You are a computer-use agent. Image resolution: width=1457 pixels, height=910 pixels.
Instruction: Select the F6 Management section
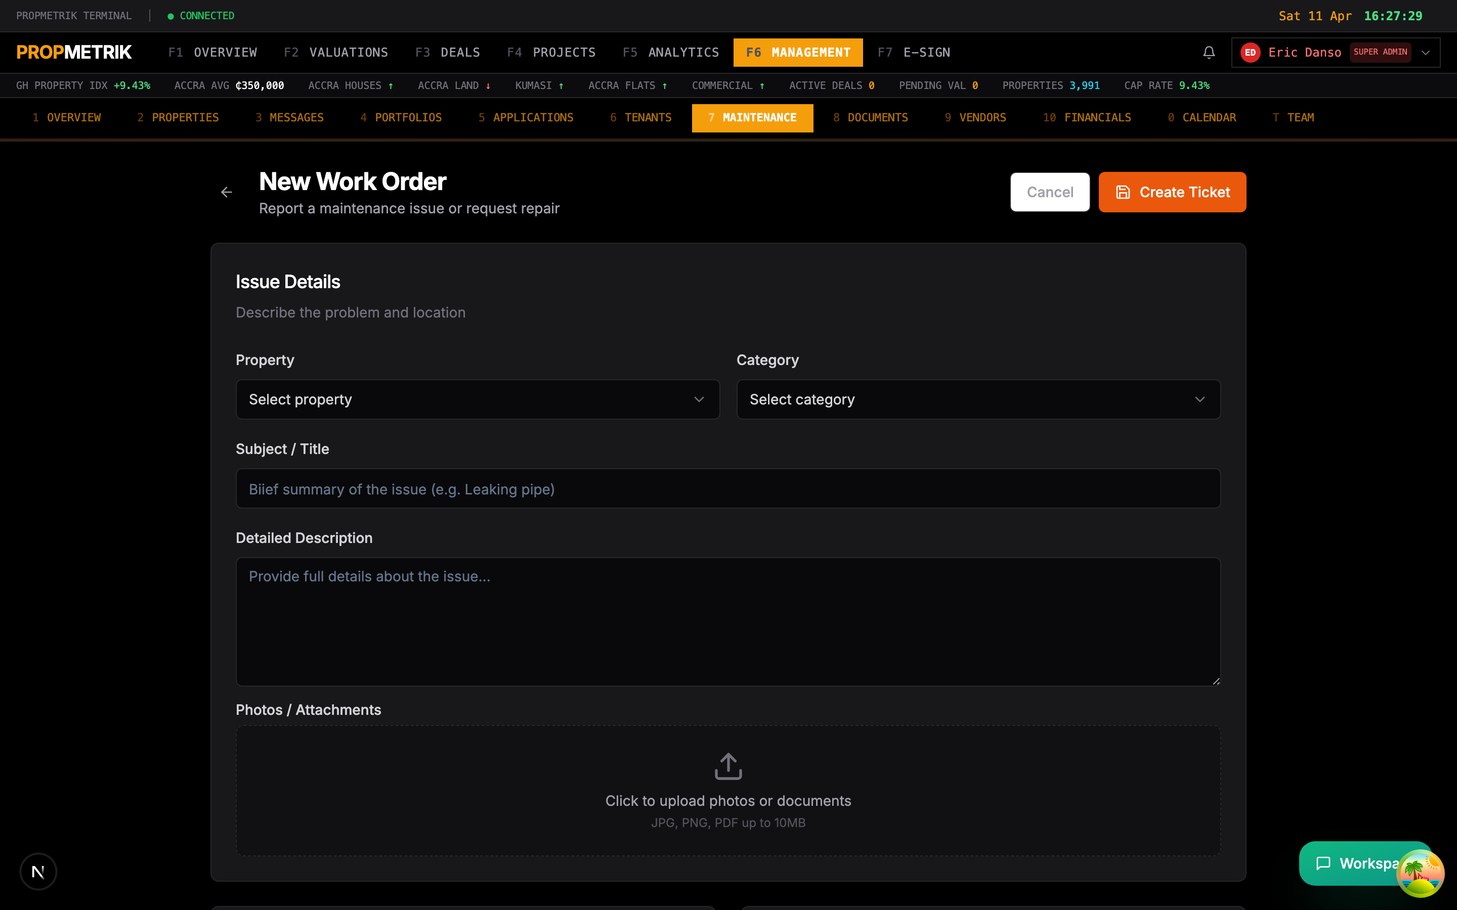pyautogui.click(x=798, y=53)
